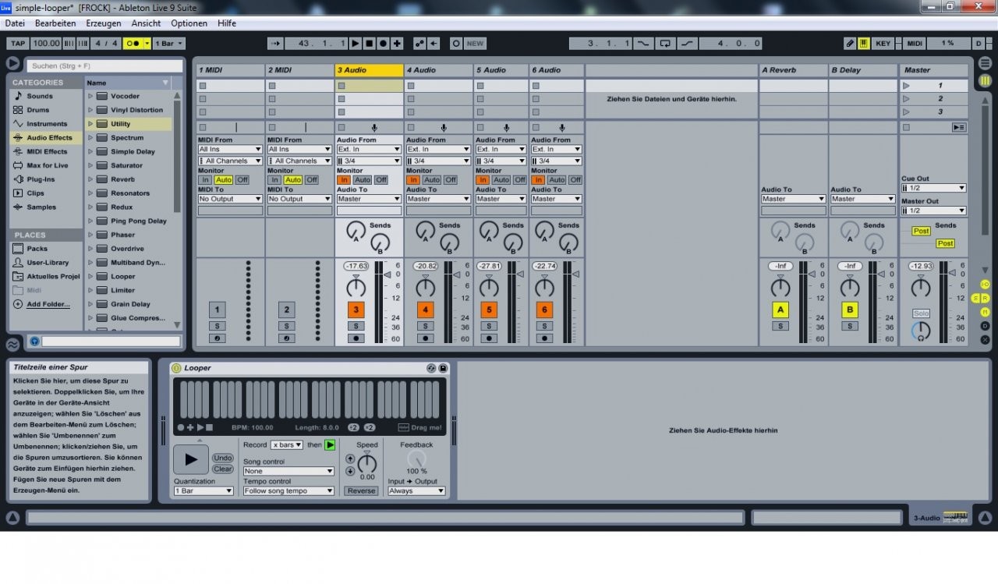998x584 pixels.
Task: Click the re-enable automation arrow button
Action: (434, 44)
